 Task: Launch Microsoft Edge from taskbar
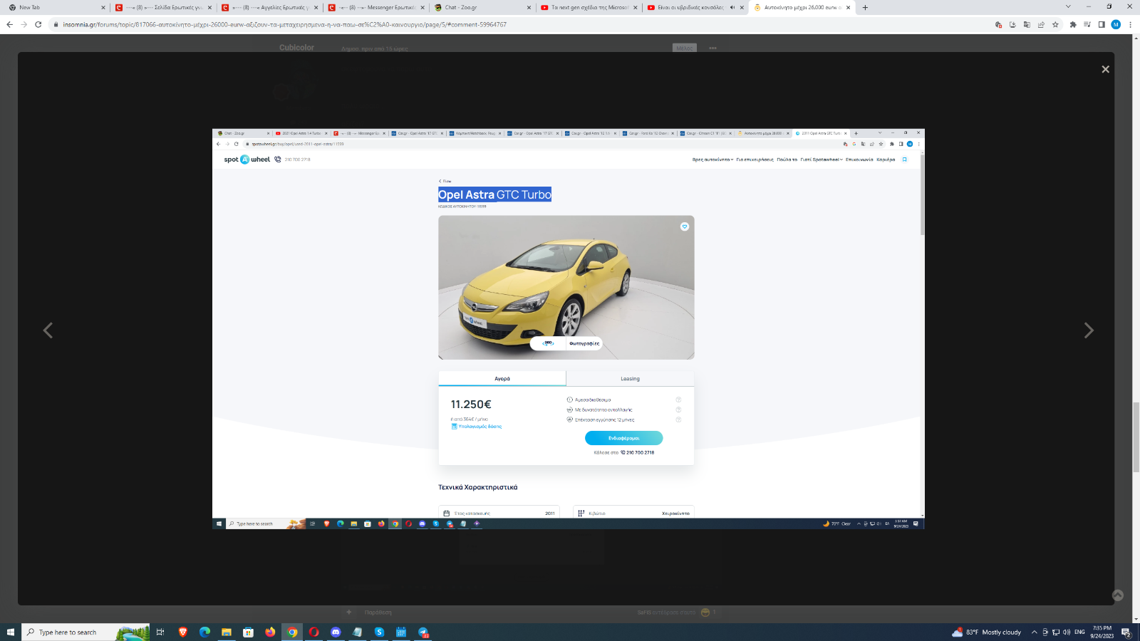pyautogui.click(x=204, y=632)
